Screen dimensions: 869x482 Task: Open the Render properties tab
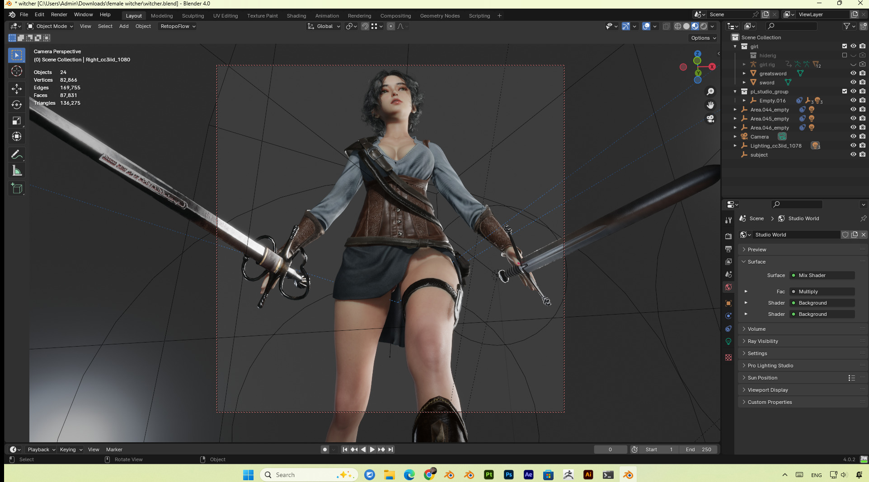click(728, 236)
